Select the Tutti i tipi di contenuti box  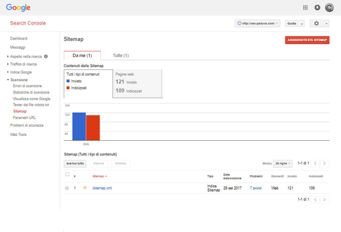(88, 84)
